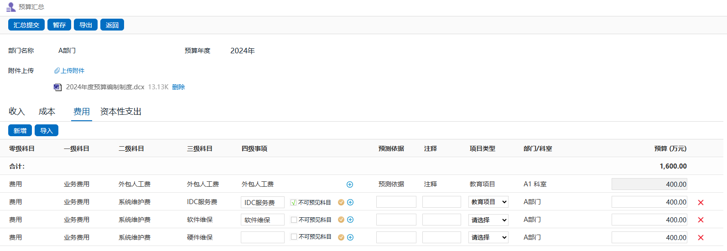The width and height of the screenshot is (727, 251).
Task: Delete the IDC服务费 row with red X
Action: tap(701, 202)
